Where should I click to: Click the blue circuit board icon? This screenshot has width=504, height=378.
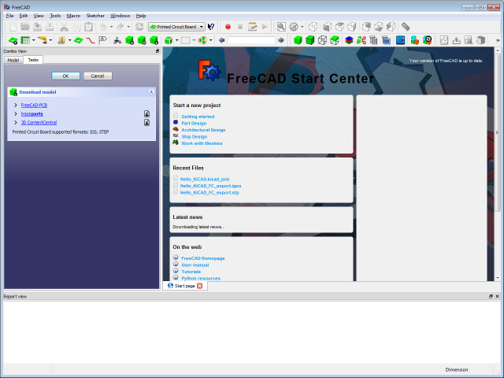(401, 40)
